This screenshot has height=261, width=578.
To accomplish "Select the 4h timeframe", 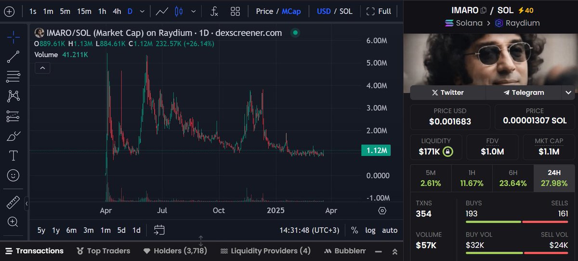I will tap(117, 11).
